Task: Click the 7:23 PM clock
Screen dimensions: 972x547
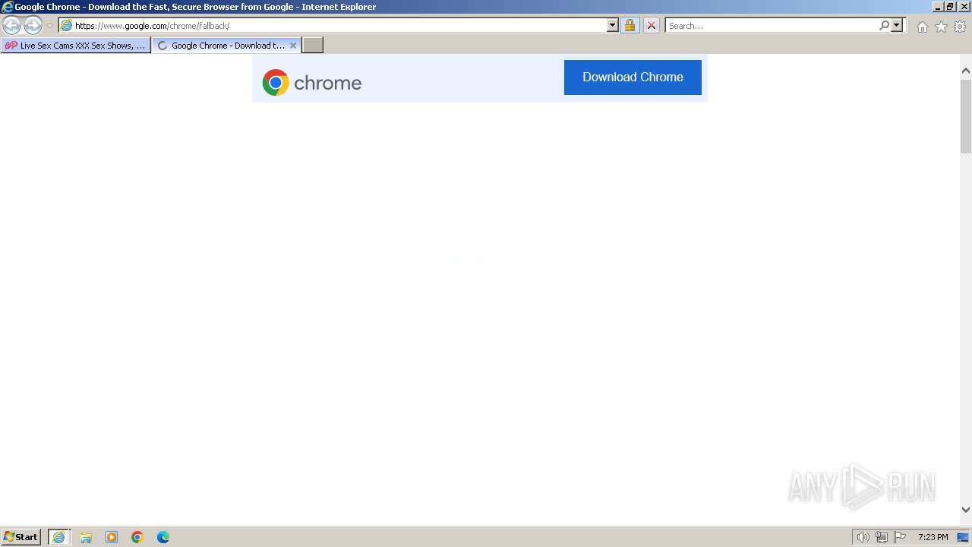Action: pos(933,537)
